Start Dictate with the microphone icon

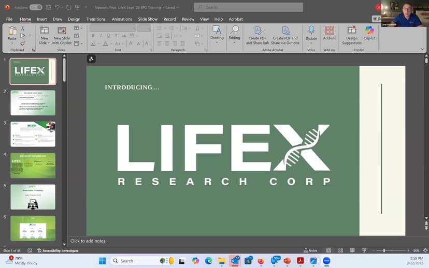pos(311,33)
